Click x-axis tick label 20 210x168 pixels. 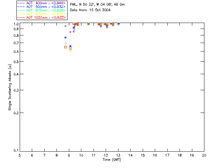(x=204, y=155)
